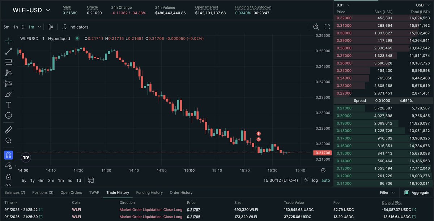Select the Trade History tab

[x=118, y=192]
